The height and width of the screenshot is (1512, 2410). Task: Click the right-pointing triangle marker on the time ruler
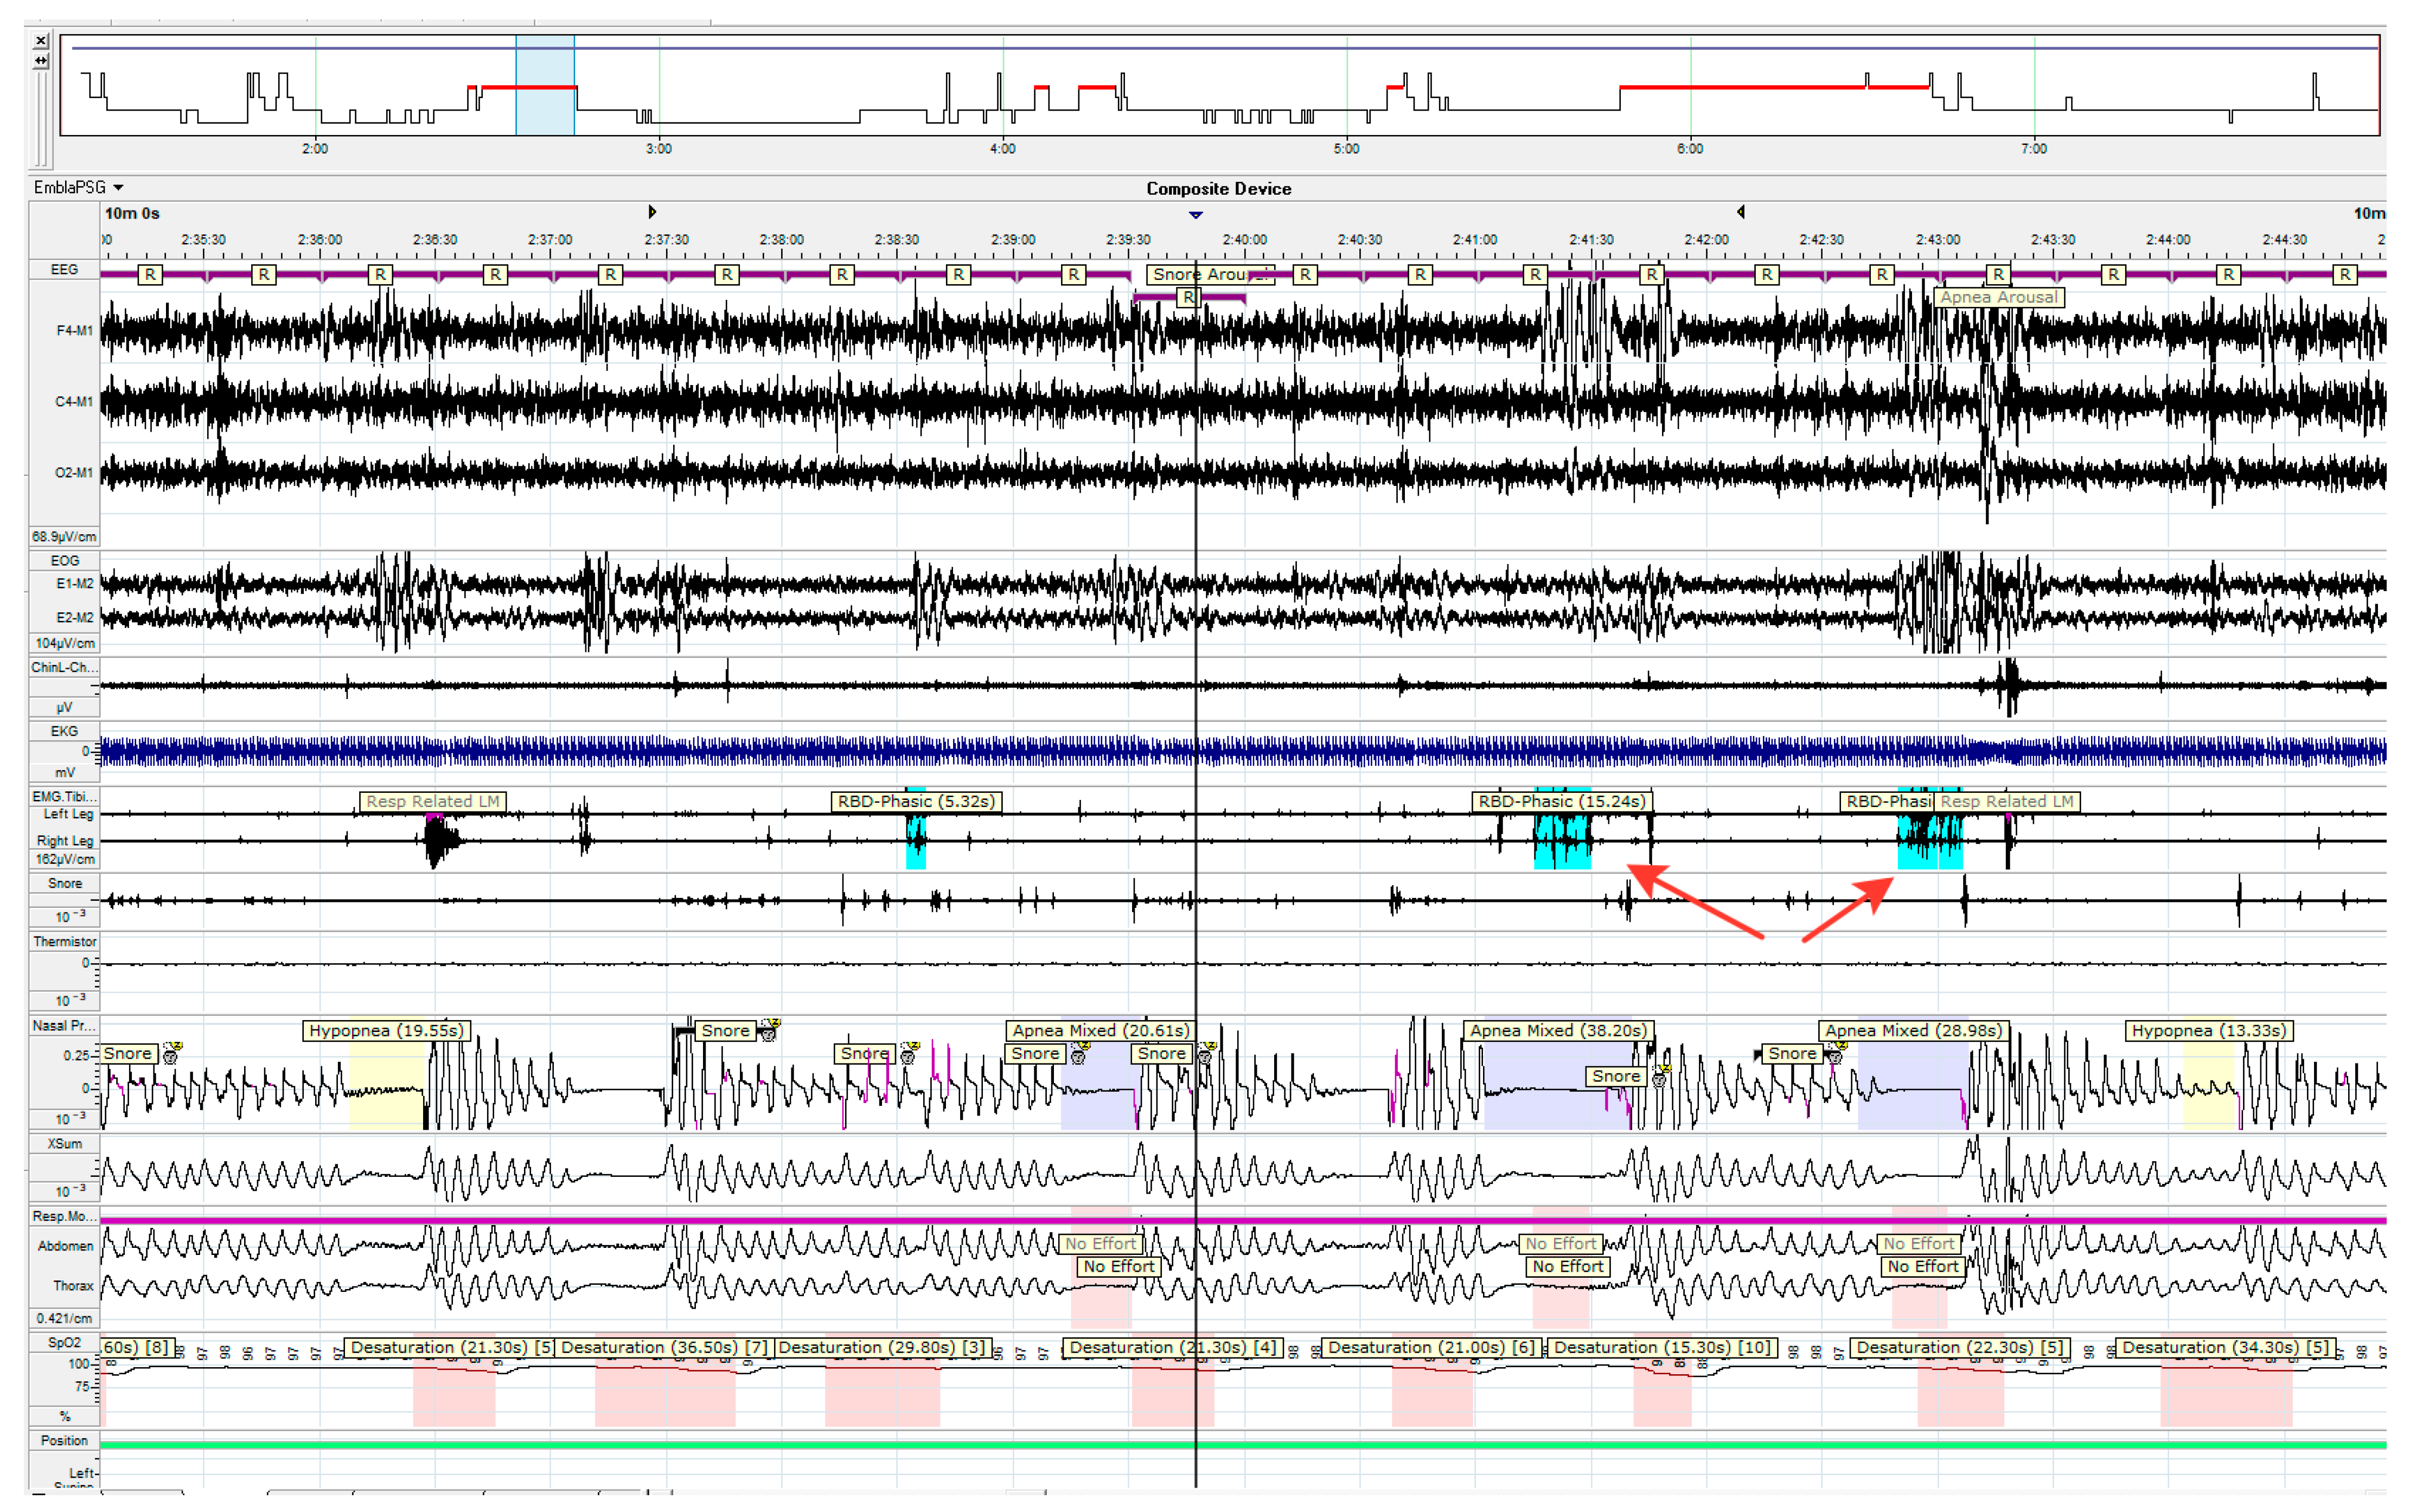(652, 212)
